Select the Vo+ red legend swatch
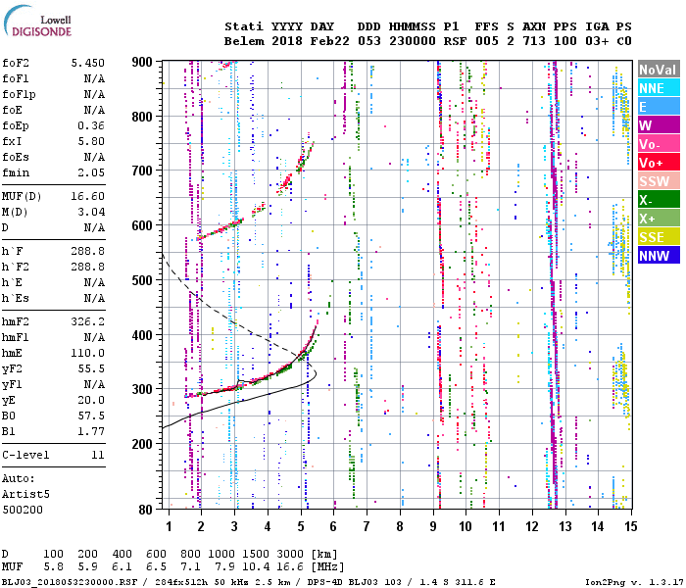The image size is (686, 588). pyautogui.click(x=659, y=163)
